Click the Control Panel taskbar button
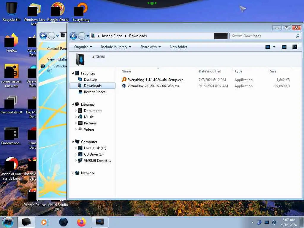 pyautogui.click(x=100, y=222)
